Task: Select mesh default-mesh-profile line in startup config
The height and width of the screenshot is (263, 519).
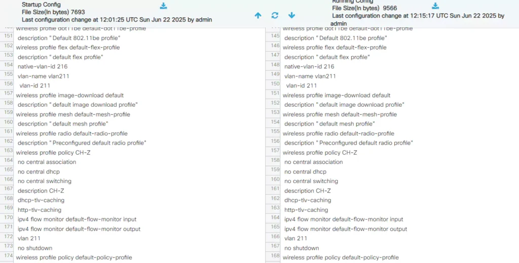Action: pyautogui.click(x=73, y=115)
